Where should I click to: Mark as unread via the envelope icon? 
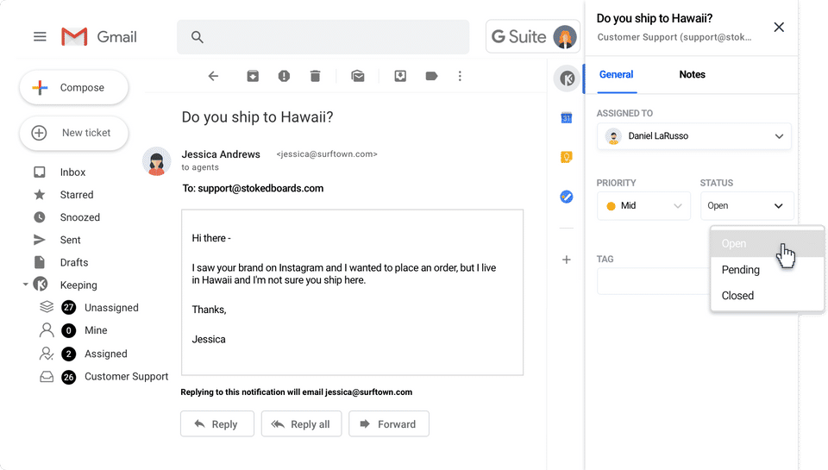click(358, 76)
